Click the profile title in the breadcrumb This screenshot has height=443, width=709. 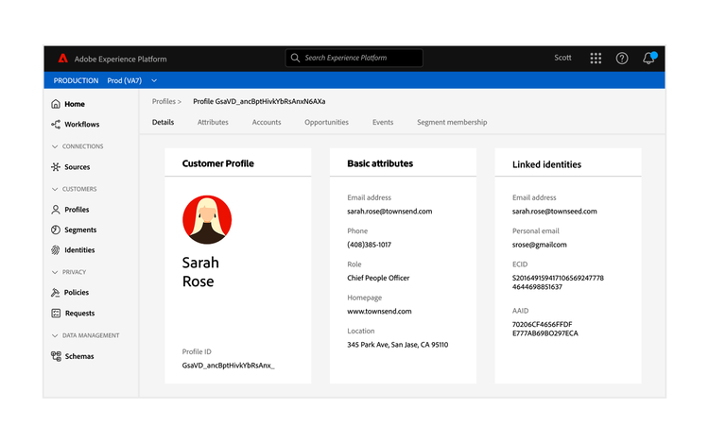tap(259, 101)
